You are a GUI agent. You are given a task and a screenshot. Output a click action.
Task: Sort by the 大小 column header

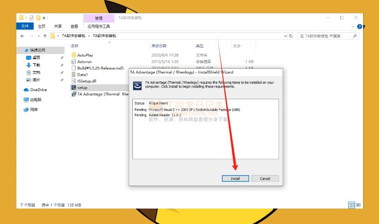click(x=236, y=46)
